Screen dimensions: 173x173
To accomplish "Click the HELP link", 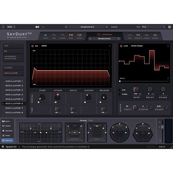I will [x=162, y=147].
